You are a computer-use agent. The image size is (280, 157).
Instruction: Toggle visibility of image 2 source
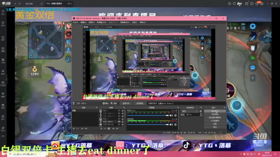[119, 119]
